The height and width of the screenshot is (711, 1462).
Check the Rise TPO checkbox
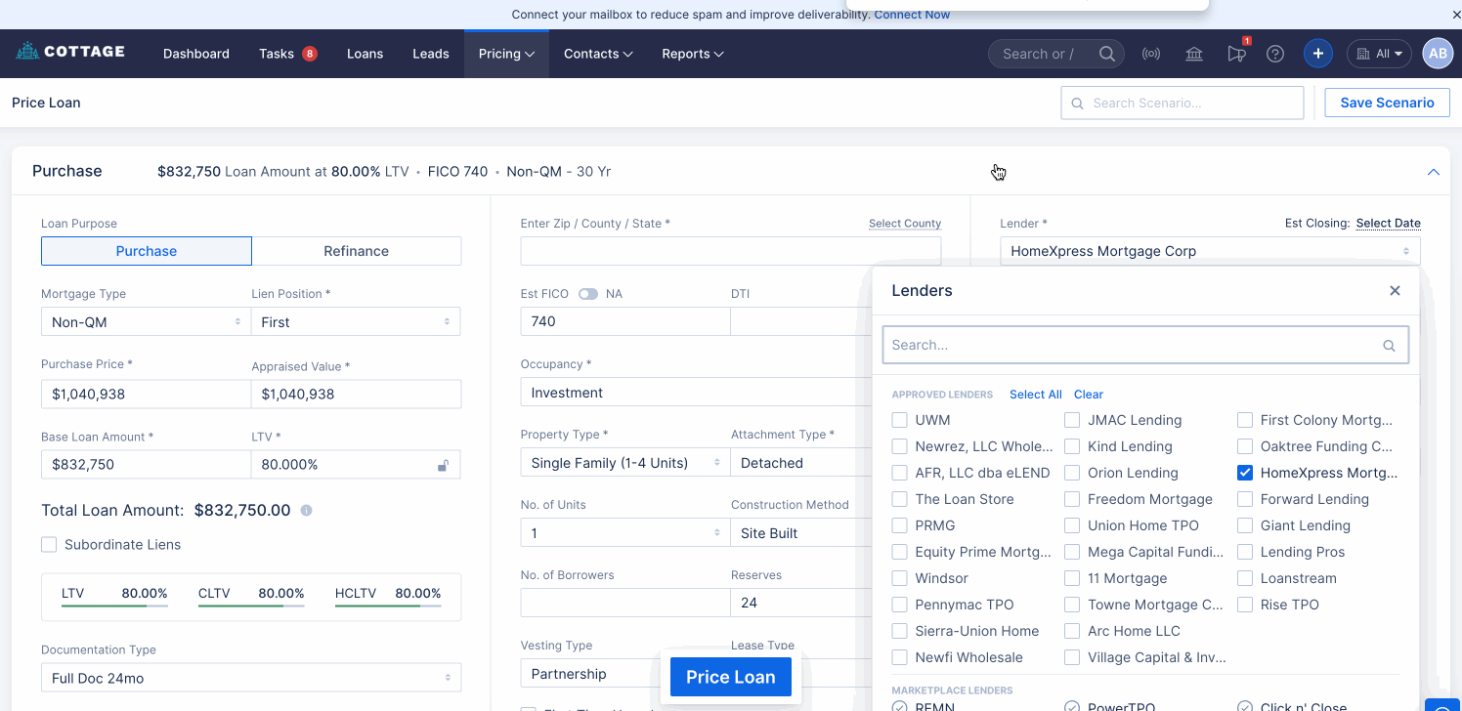coord(1245,605)
